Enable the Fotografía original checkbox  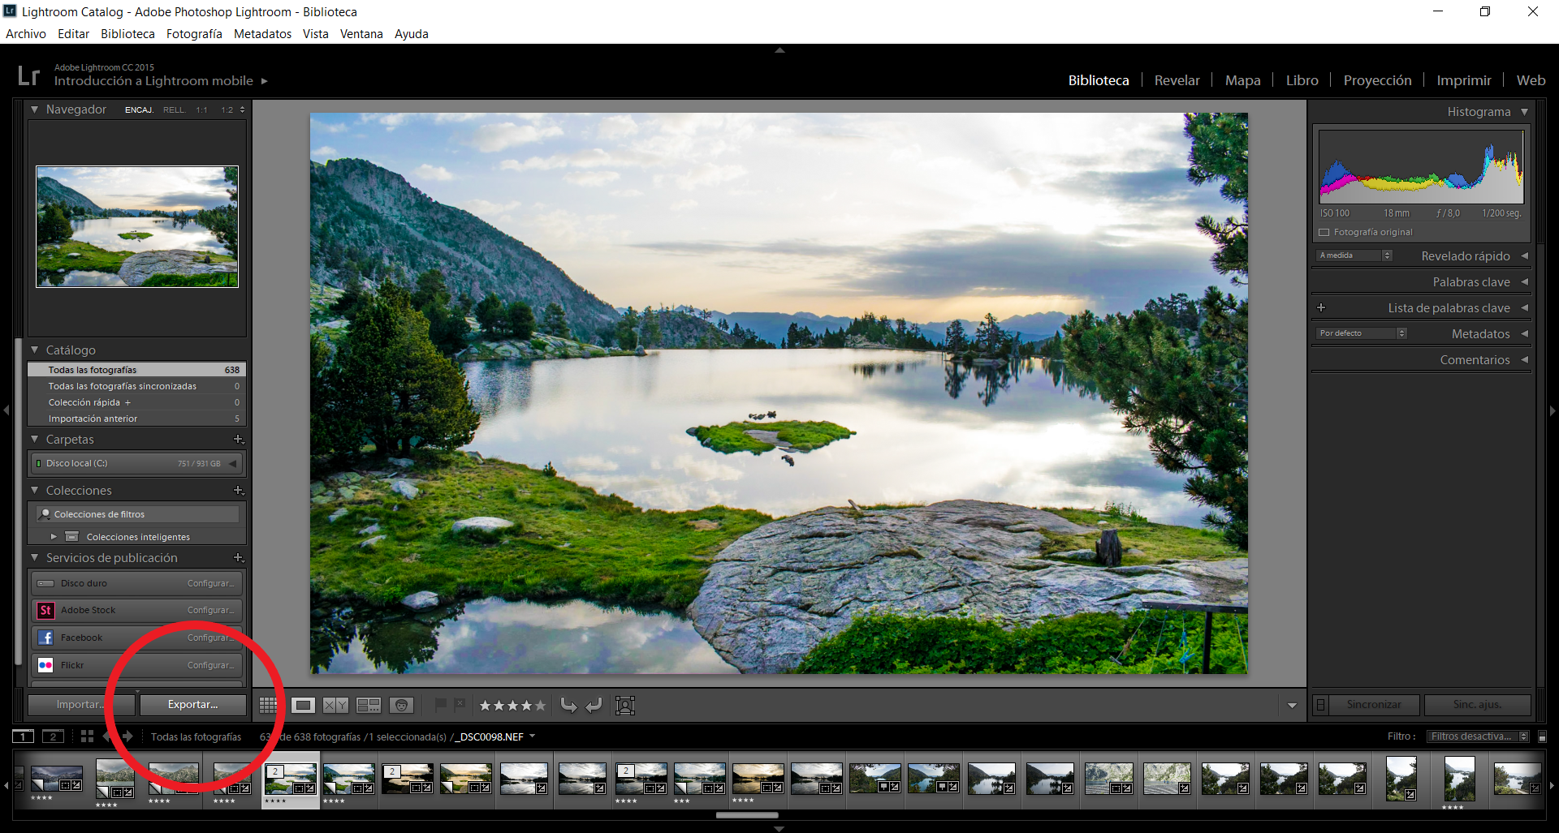pyautogui.click(x=1324, y=232)
